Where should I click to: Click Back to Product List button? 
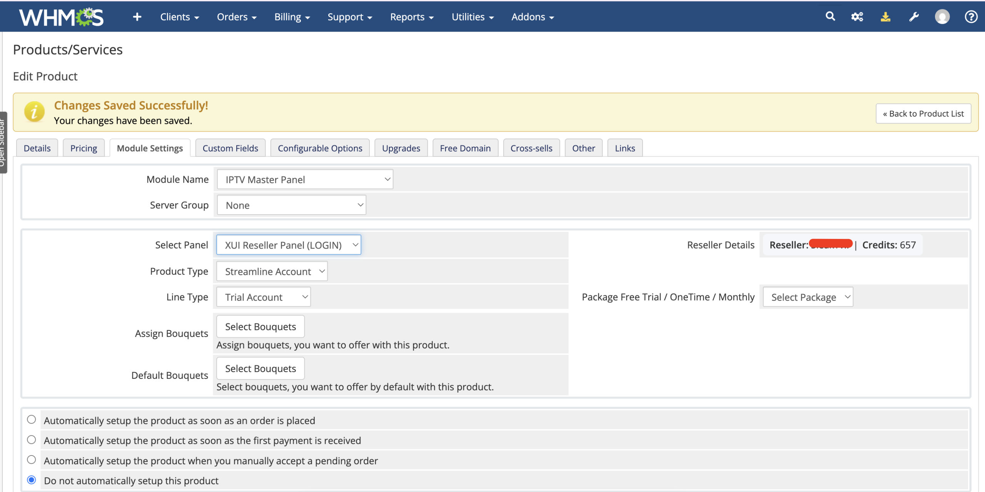[923, 113]
